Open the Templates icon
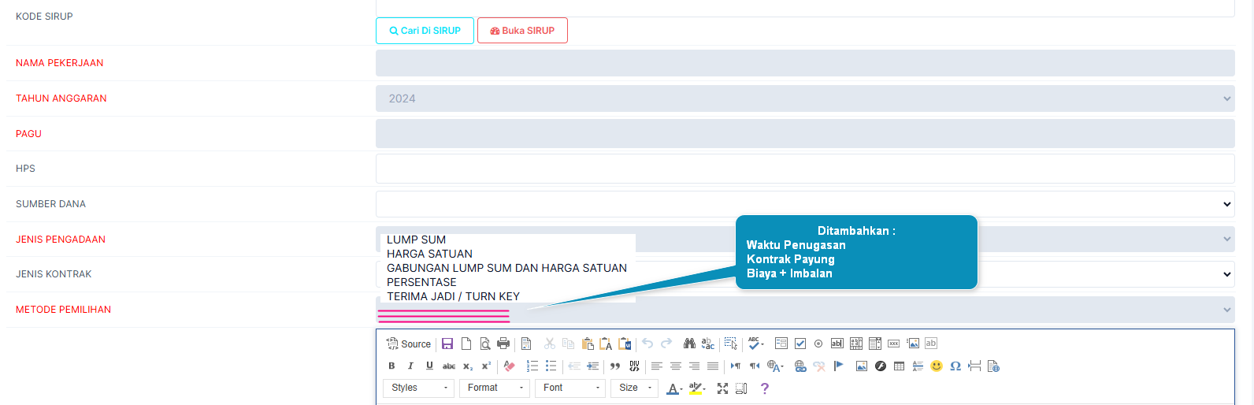The image size is (1254, 405). [x=526, y=344]
